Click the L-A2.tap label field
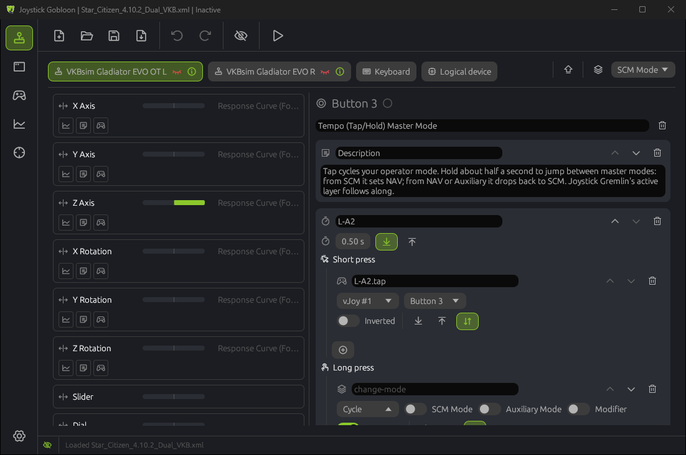686x455 pixels. [435, 281]
